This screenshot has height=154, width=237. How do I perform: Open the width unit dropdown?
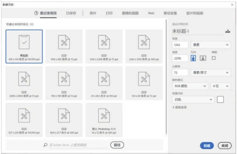click(x=211, y=45)
